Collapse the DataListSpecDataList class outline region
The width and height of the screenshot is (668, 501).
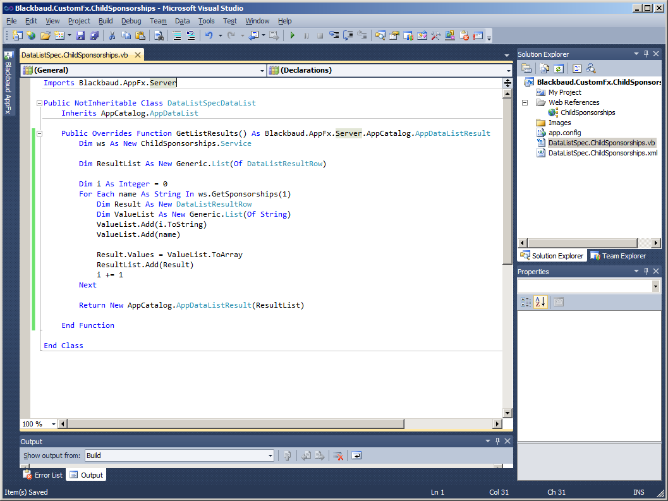(39, 103)
